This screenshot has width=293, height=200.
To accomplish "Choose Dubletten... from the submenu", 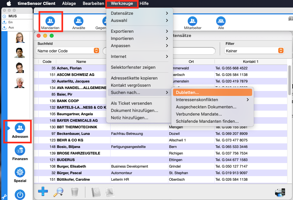I will pos(213,92).
